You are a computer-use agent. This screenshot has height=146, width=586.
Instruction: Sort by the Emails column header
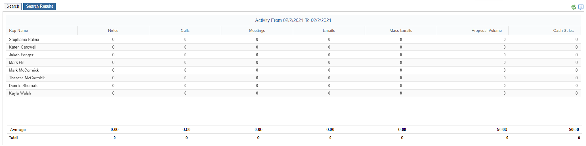[329, 31]
